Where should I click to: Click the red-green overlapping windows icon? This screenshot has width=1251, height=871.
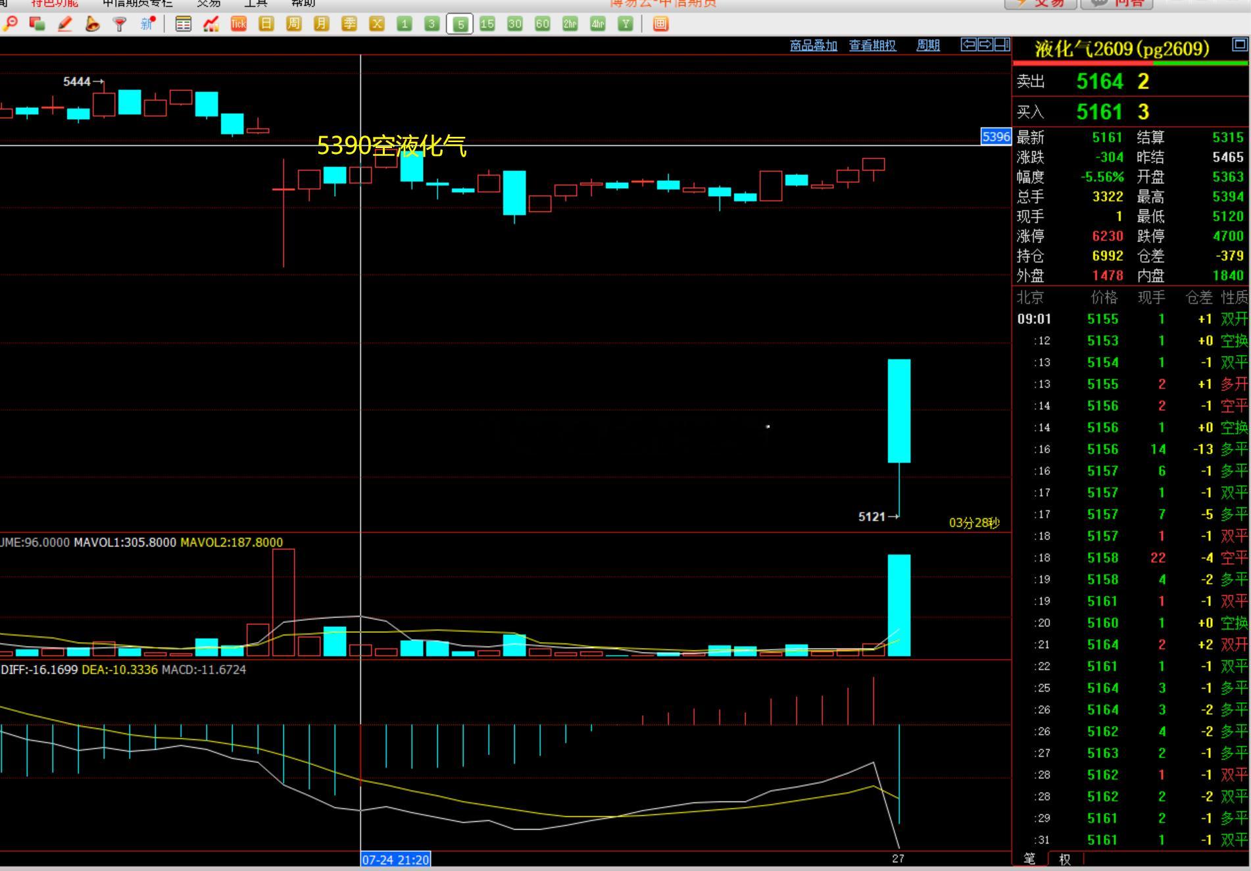37,24
